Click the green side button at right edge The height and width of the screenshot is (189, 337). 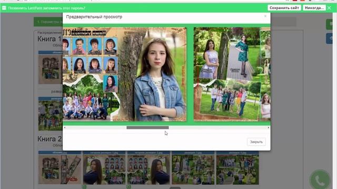pos(329,24)
